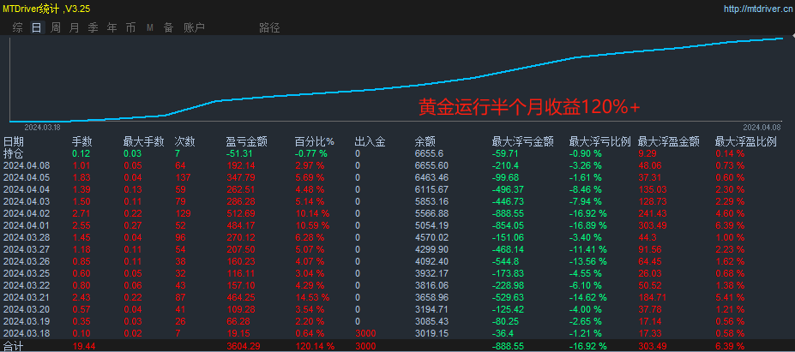This screenshot has height=352, width=795.
Task: Click the 19.44 total lots value
Action: click(82, 346)
